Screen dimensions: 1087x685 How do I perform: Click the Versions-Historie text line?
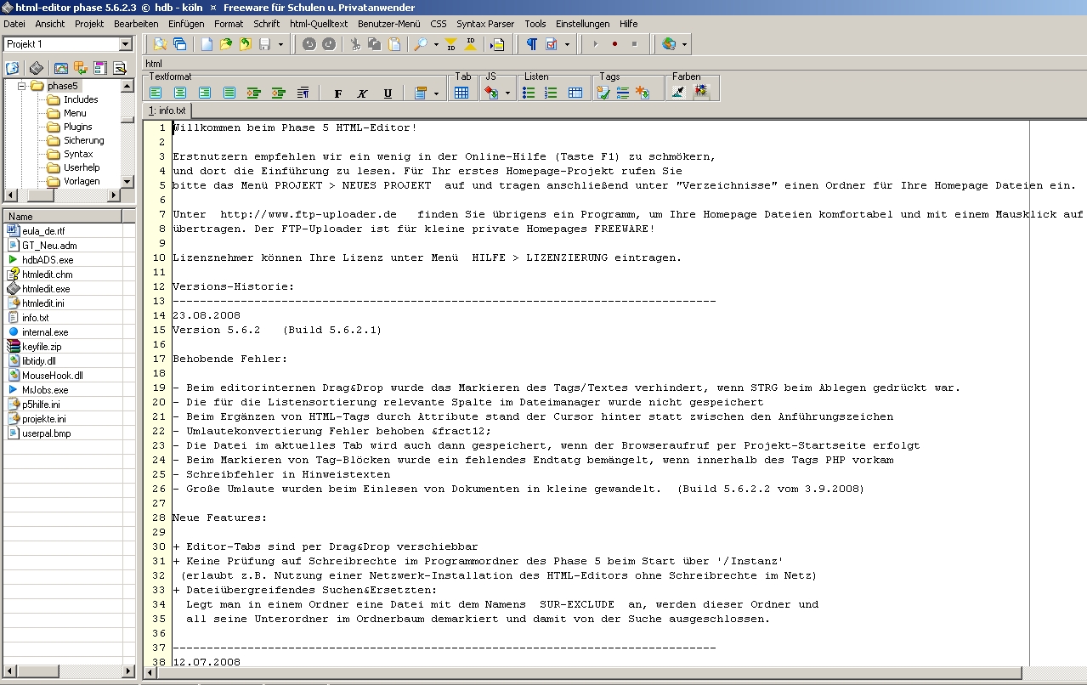click(233, 286)
